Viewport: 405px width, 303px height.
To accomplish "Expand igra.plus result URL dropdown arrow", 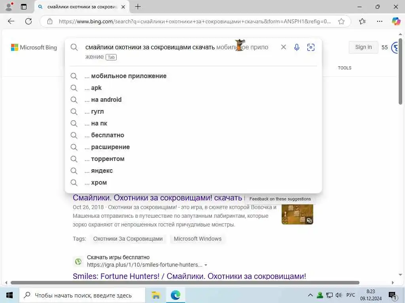I will coord(206,265).
